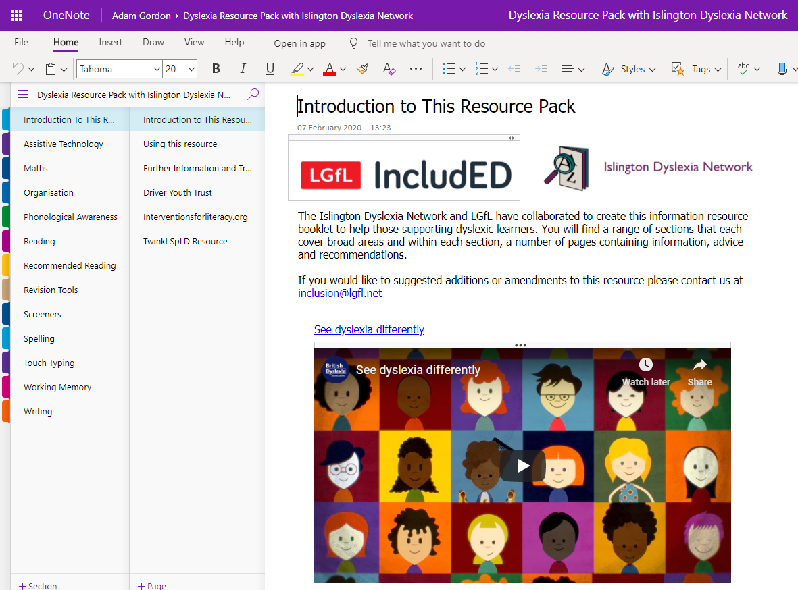The image size is (798, 590).
Task: Search the notebook with the magnifier
Action: click(253, 94)
